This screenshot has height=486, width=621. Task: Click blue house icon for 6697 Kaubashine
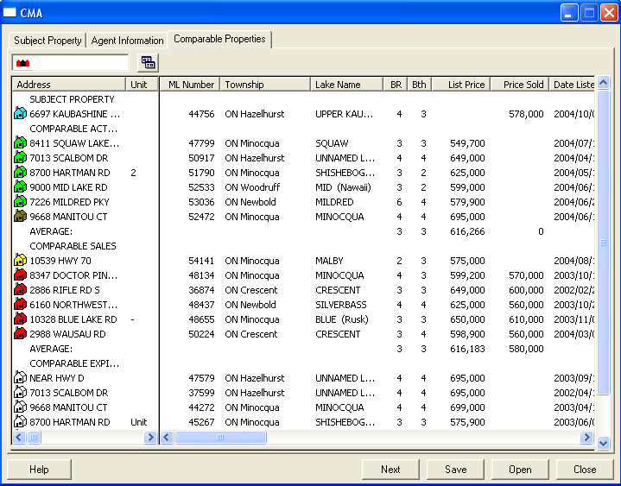pos(20,114)
